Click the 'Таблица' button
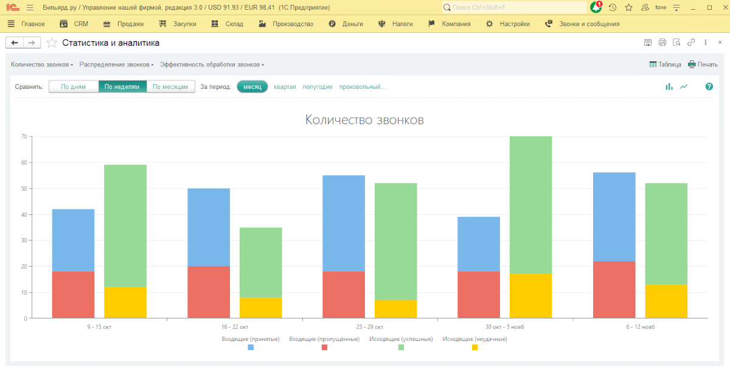The height and width of the screenshot is (369, 730). [x=665, y=65]
